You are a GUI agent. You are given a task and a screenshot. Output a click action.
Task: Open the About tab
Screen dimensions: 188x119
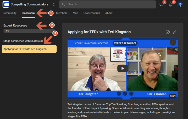point(109,13)
